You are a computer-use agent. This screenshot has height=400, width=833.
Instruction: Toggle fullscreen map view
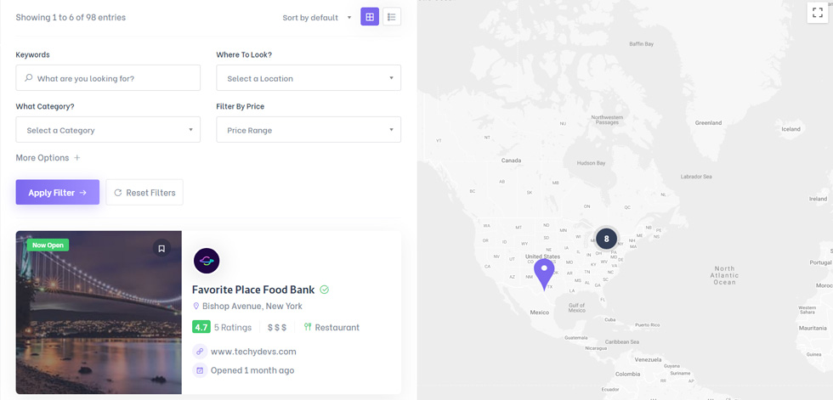point(817,13)
